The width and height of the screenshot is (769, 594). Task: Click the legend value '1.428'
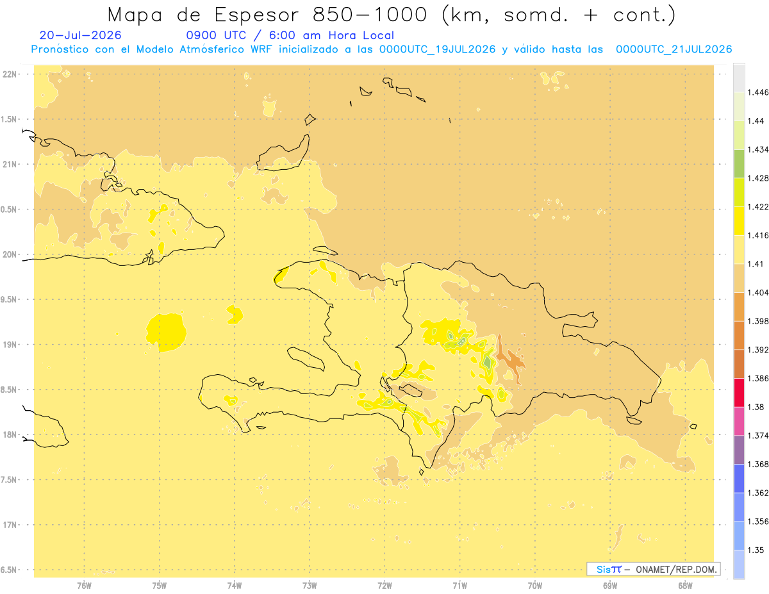[759, 178]
